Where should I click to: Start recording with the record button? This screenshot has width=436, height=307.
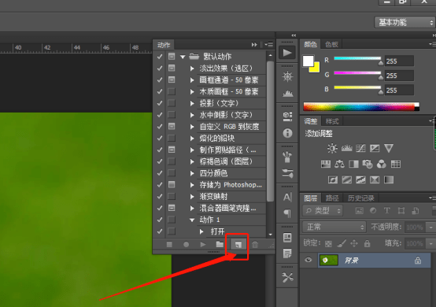(186, 244)
